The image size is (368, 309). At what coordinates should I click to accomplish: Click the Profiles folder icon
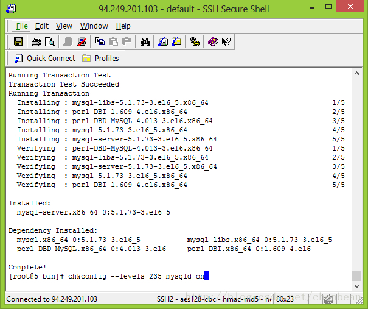86,59
